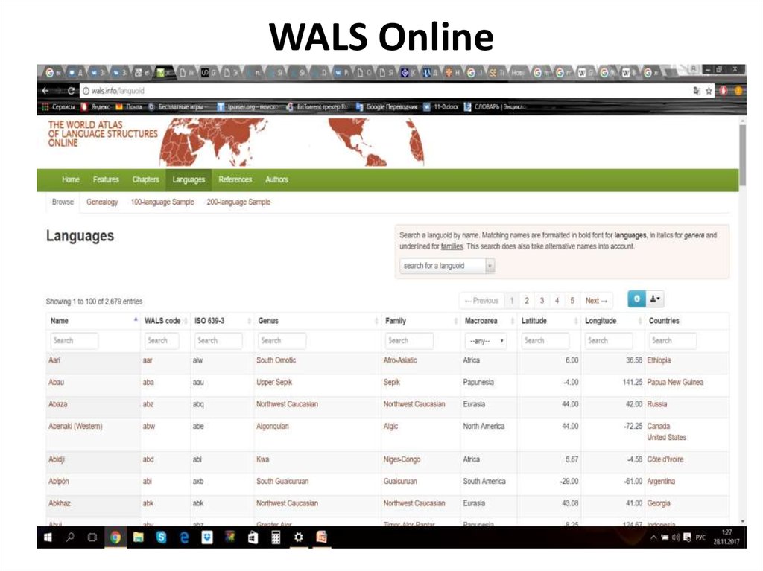Image resolution: width=763 pixels, height=571 pixels.
Task: Click the Genus column Search field
Action: click(282, 340)
